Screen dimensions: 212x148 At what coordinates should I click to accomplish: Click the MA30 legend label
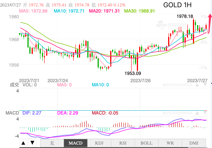click(x=140, y=11)
